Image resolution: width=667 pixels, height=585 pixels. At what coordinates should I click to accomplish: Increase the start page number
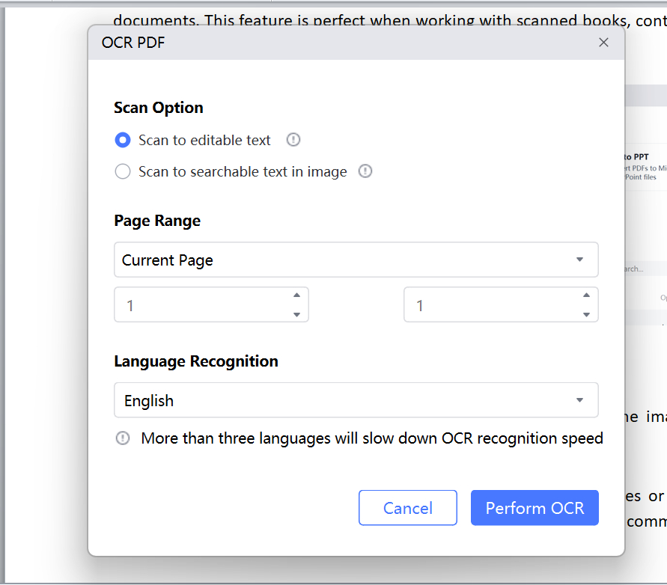[x=297, y=295]
